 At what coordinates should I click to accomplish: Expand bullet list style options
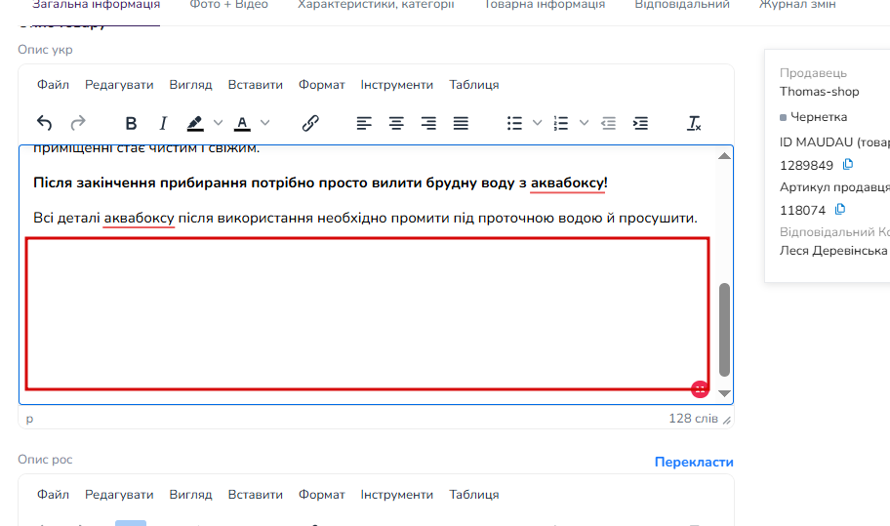(x=537, y=123)
